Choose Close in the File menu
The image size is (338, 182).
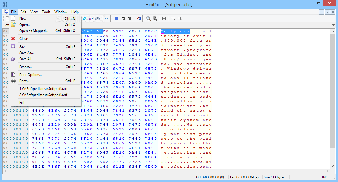(45, 38)
